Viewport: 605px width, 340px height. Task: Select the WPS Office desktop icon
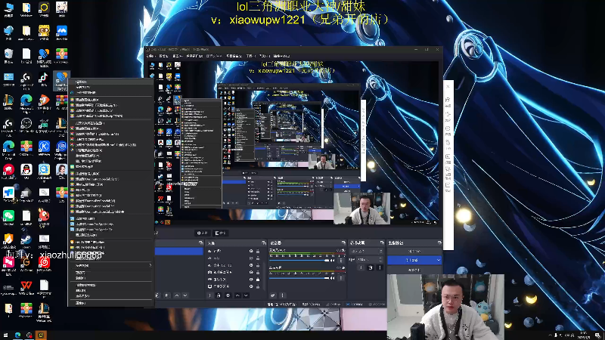26,287
